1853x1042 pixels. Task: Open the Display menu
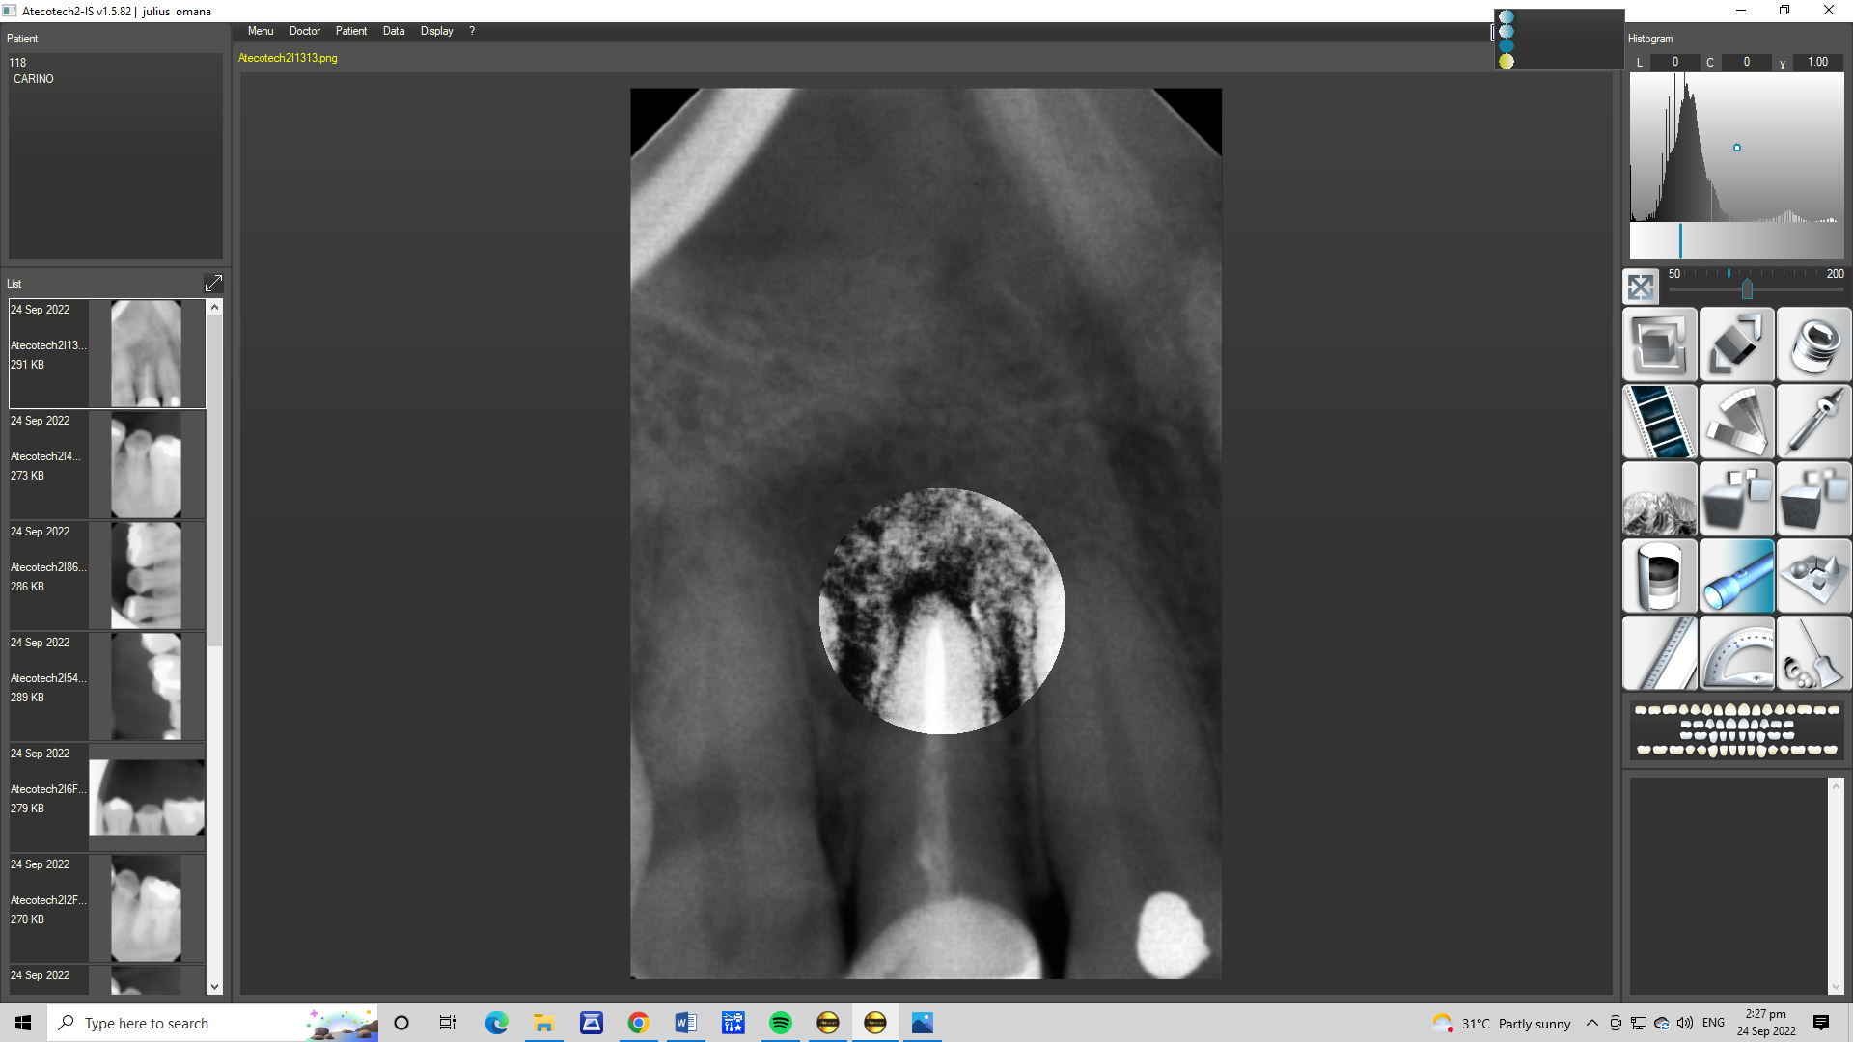pos(436,31)
